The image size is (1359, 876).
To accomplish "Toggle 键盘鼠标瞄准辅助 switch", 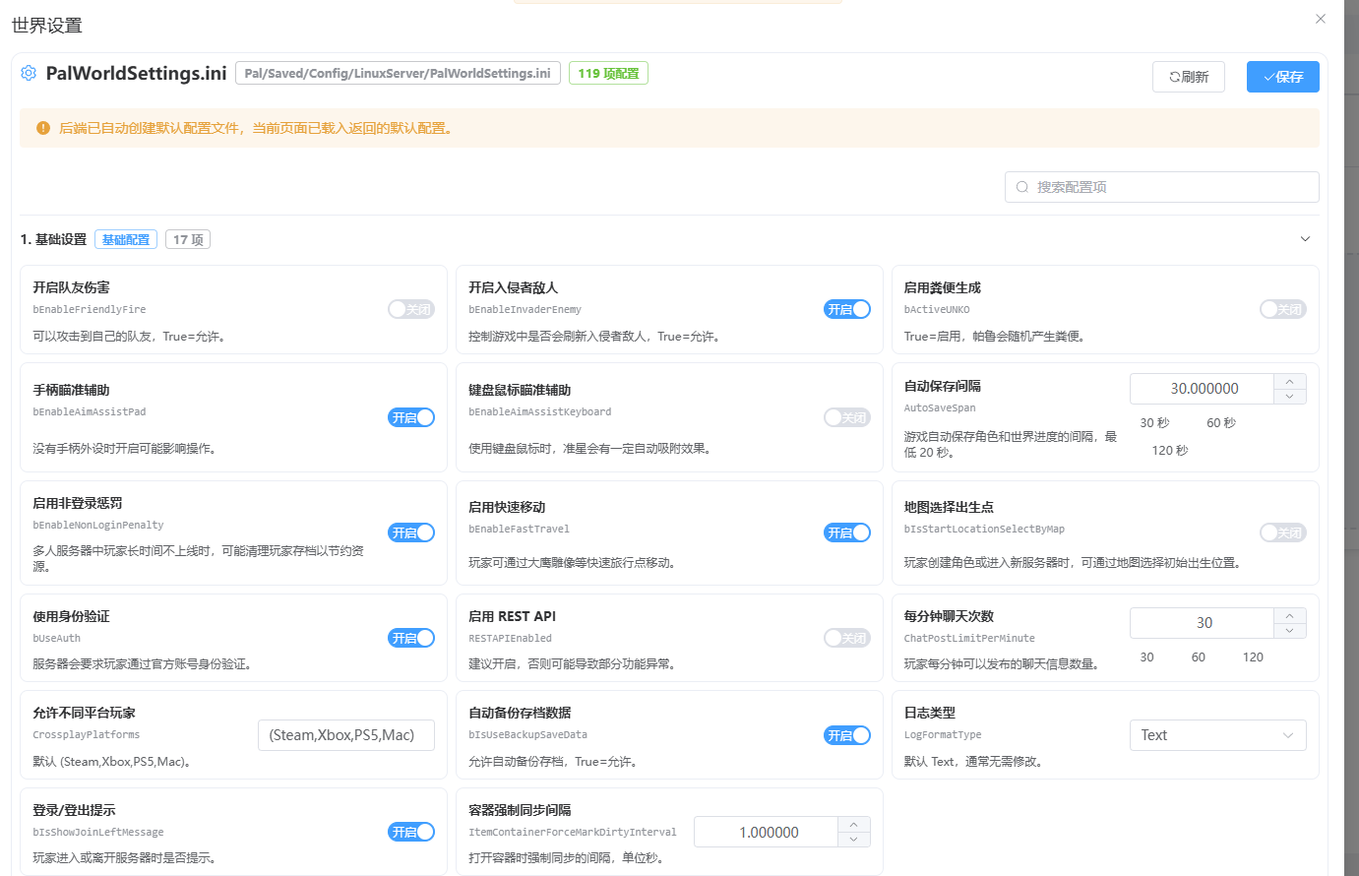I will pos(847,417).
